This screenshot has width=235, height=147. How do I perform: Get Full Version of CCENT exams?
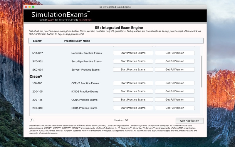click(x=175, y=83)
